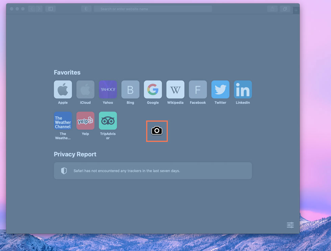The image size is (331, 251).
Task: Open the Wikipedia favorite
Action: click(175, 89)
